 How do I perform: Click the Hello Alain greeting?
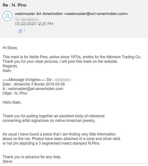(x=12, y=102)
